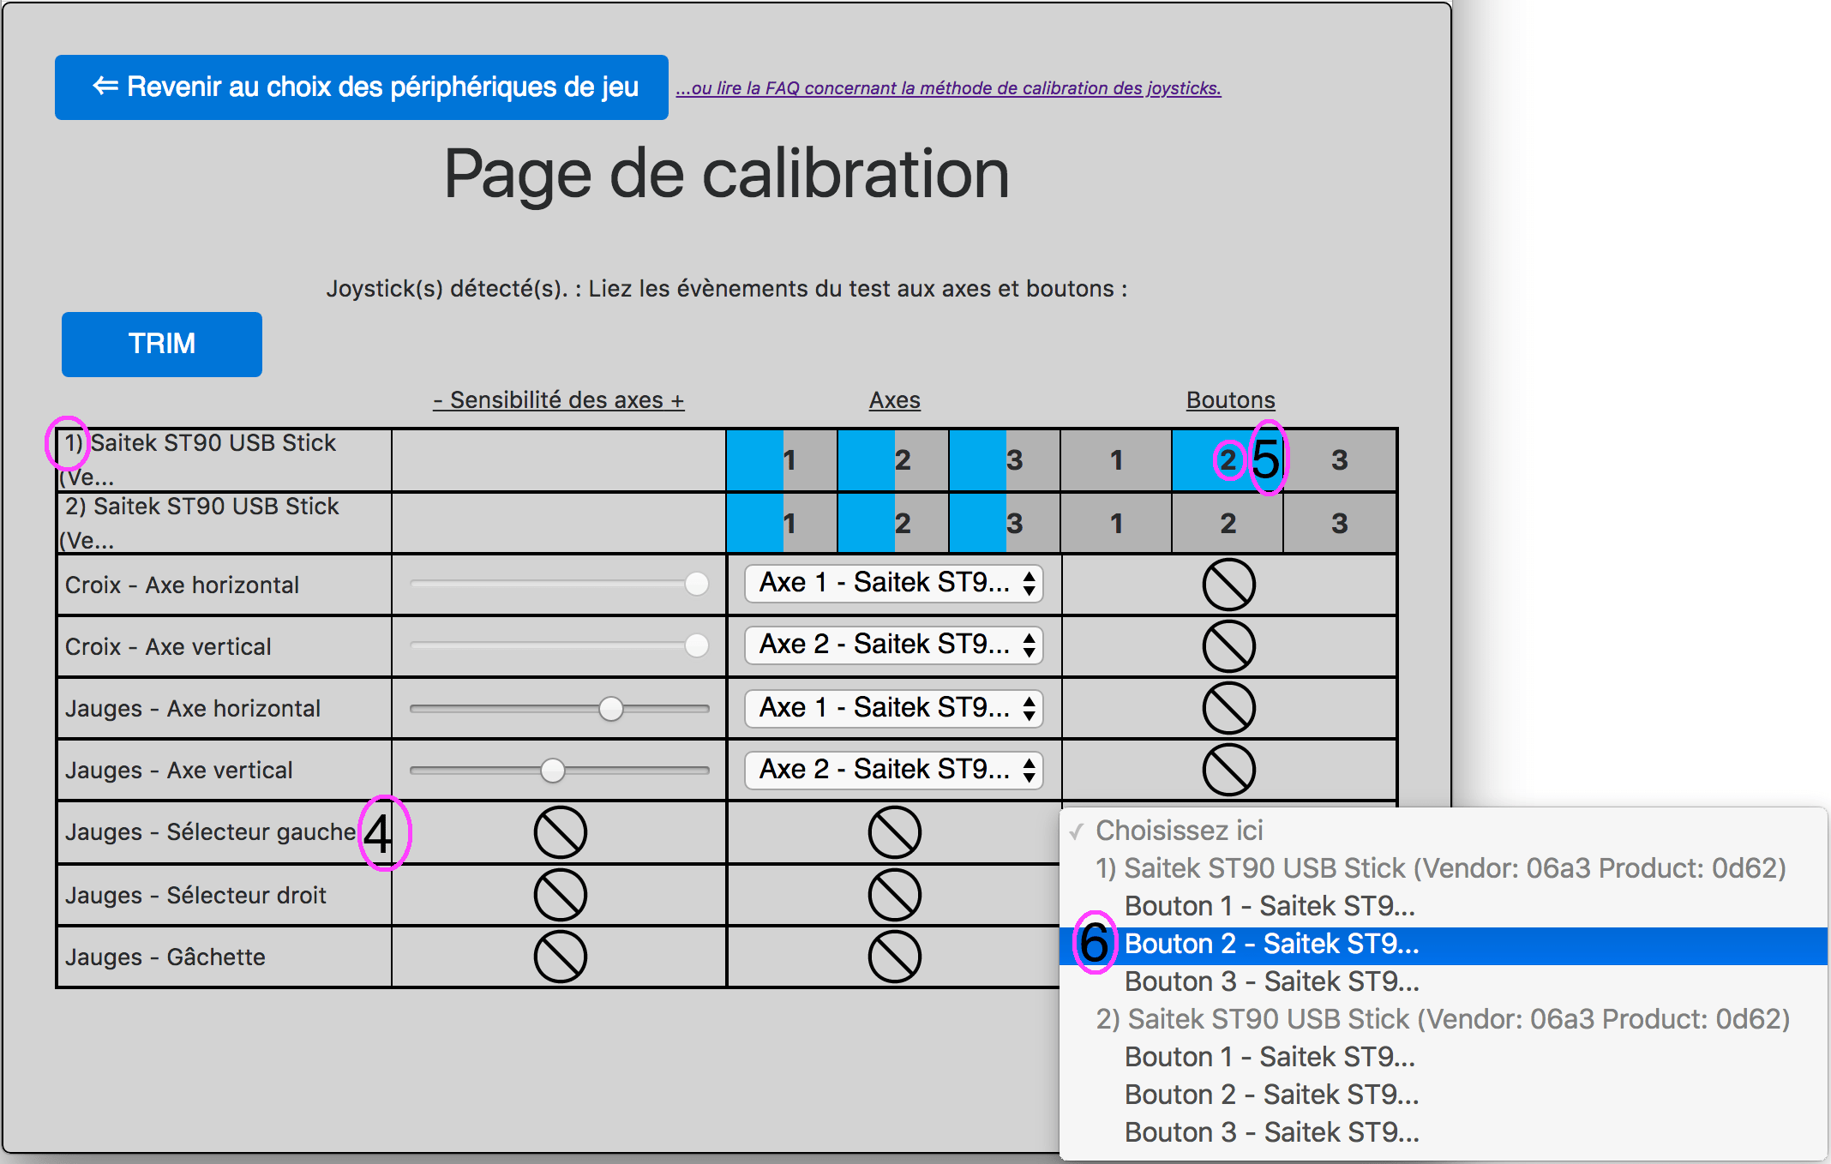Choose Bouton 3 of first Saitek joystick

(1444, 981)
